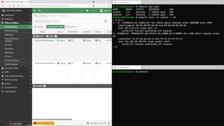
Task: Reload the browser page
Action: click(x=10, y=6)
